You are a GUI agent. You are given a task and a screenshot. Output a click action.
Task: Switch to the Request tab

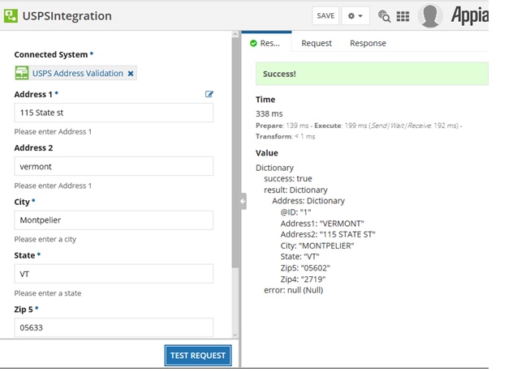point(316,43)
